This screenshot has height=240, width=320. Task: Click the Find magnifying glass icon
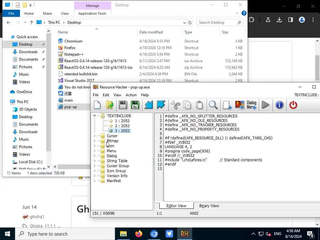213,105
